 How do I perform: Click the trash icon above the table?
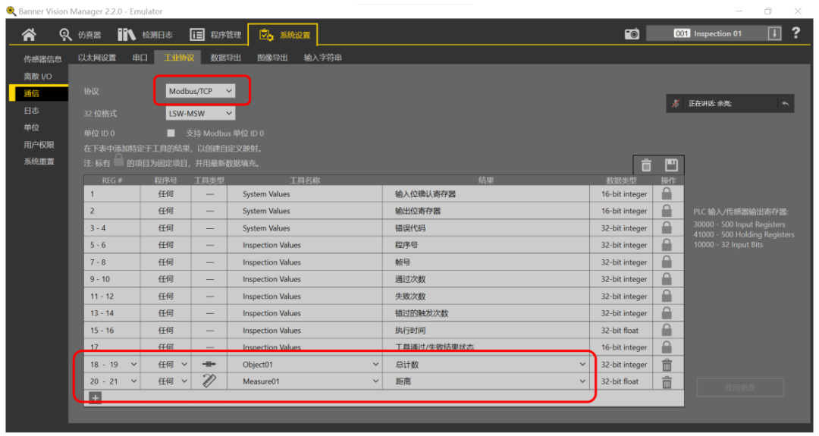(646, 165)
